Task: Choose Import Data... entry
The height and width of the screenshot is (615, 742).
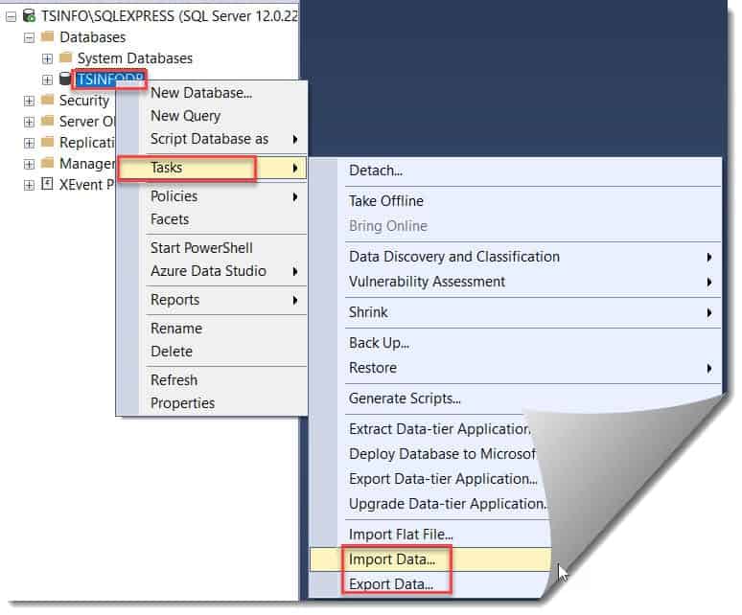Action: point(392,559)
